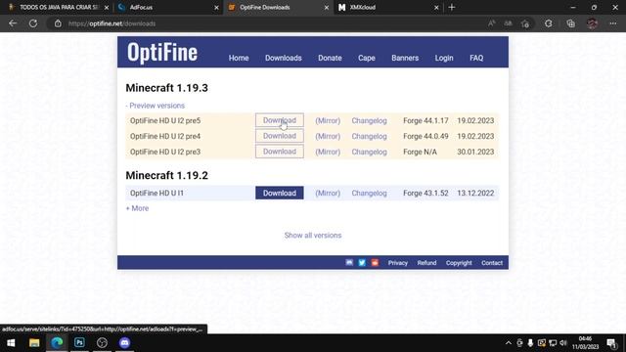Download OptiFine HD U I2 pre4
This screenshot has height=352, width=626.
point(280,136)
